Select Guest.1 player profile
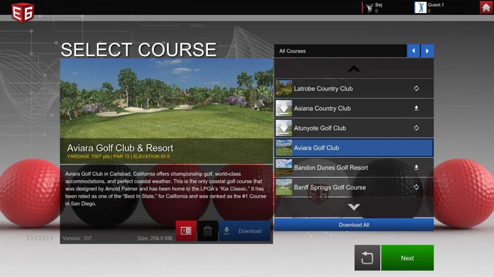Image resolution: width=494 pixels, height=277 pixels. point(430,7)
